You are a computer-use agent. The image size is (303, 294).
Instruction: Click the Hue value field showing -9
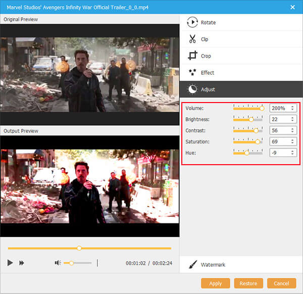[x=283, y=153]
